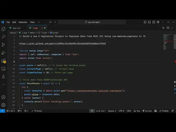Click the zoom magnifier status bar icon

pos(92,111)
